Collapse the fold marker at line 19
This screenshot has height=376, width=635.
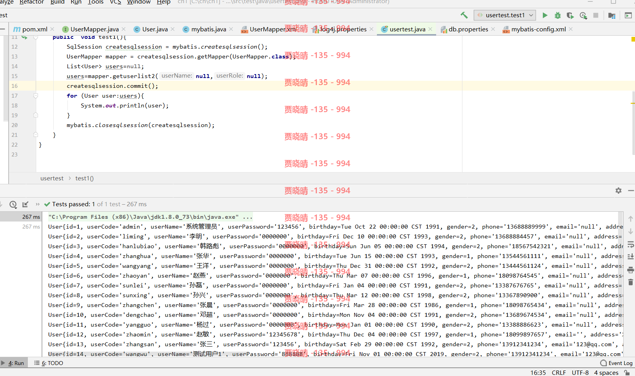point(36,115)
